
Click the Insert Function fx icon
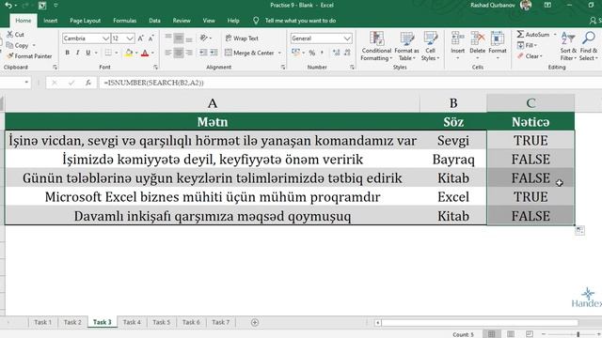tap(87, 83)
